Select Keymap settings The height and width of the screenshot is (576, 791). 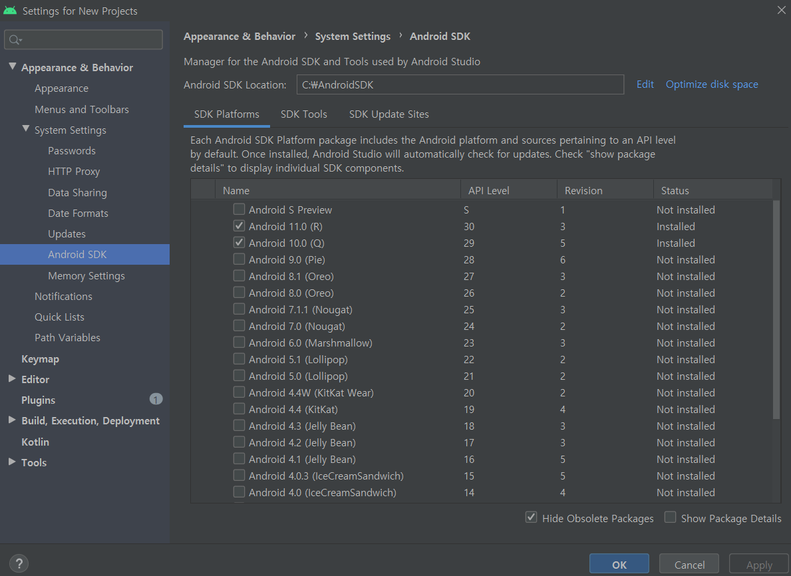pos(41,359)
